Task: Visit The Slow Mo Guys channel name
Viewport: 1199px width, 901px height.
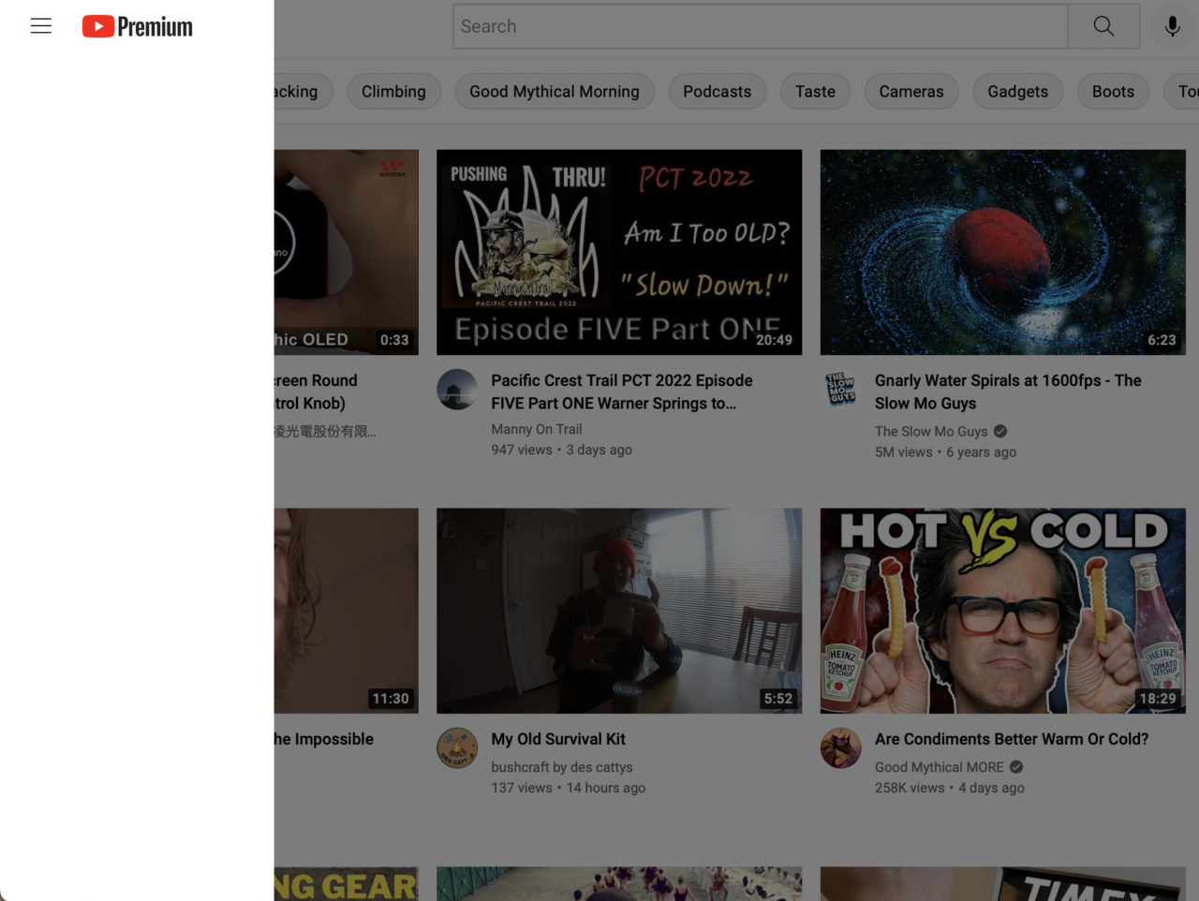Action: pos(931,431)
